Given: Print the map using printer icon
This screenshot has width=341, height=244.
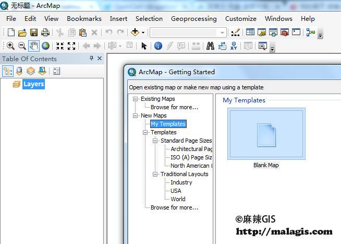Looking at the screenshot, I should 45,32.
